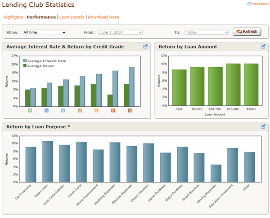Click the grade D icon
Screen dimensions: 270x218
pos(80,110)
